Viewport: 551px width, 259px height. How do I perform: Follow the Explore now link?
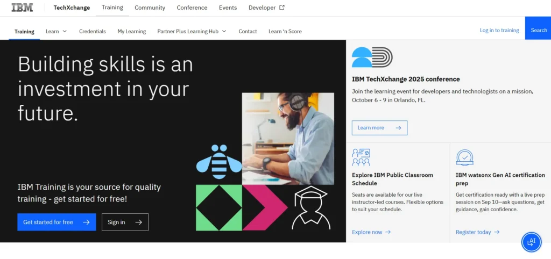tap(371, 232)
